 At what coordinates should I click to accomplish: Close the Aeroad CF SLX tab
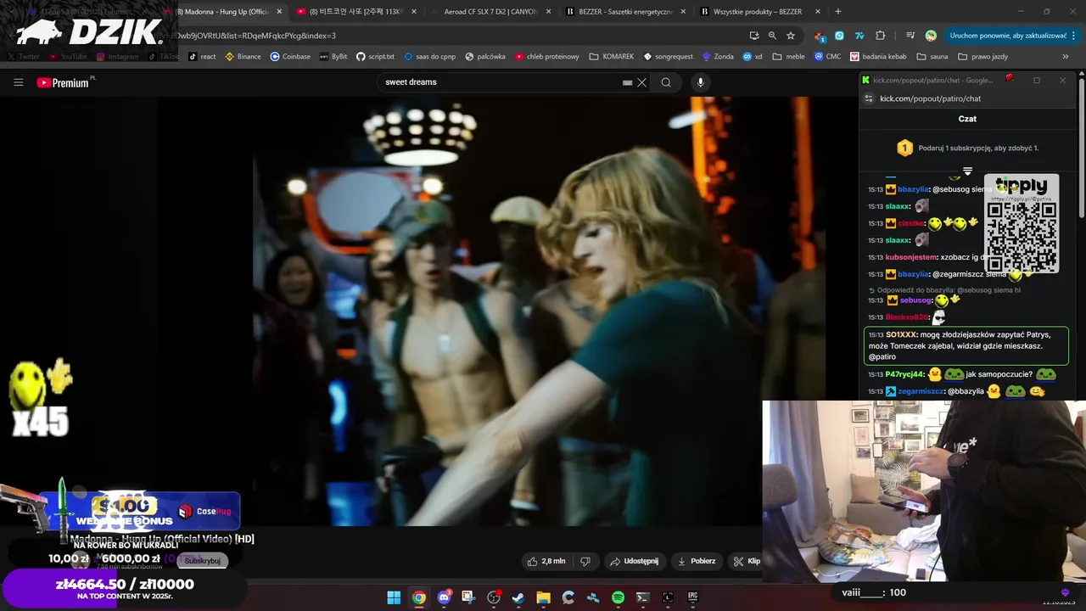548,12
